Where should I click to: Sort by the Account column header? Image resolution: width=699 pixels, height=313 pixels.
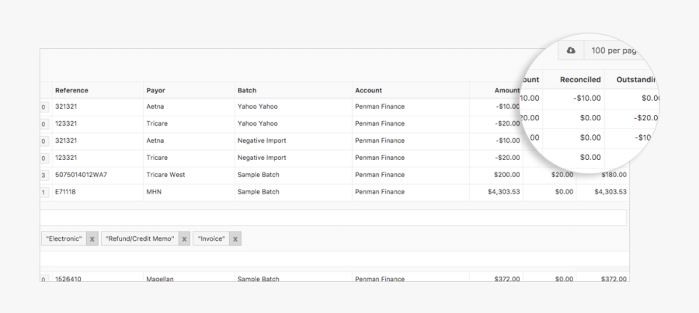point(368,91)
